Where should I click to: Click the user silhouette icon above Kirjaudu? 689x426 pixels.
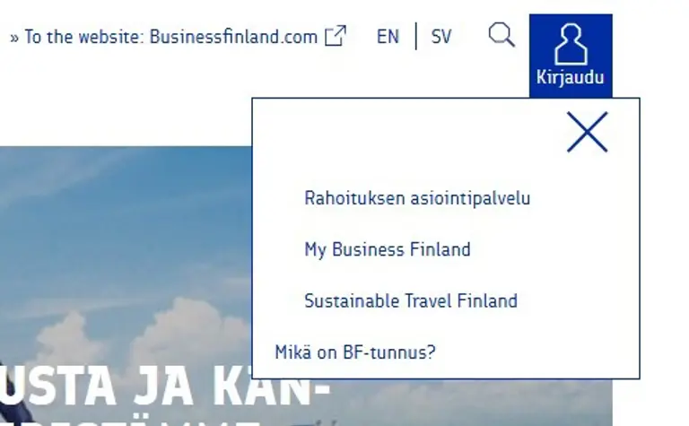click(571, 42)
